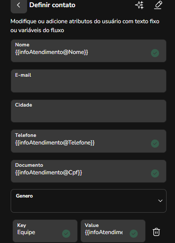The height and width of the screenshot is (243, 175).
Task: Click the green checkmark in the Value field
Action: point(134,234)
